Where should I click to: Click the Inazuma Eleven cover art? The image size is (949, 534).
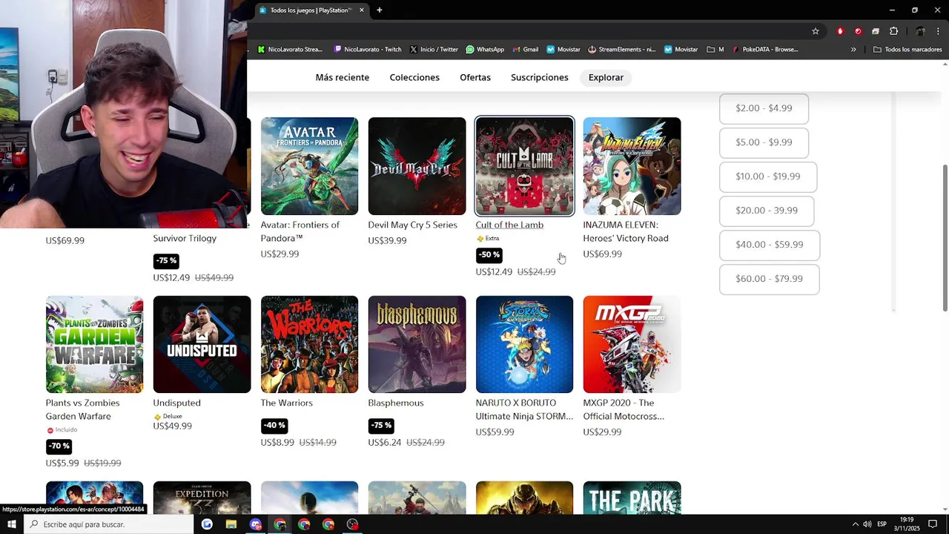point(632,166)
